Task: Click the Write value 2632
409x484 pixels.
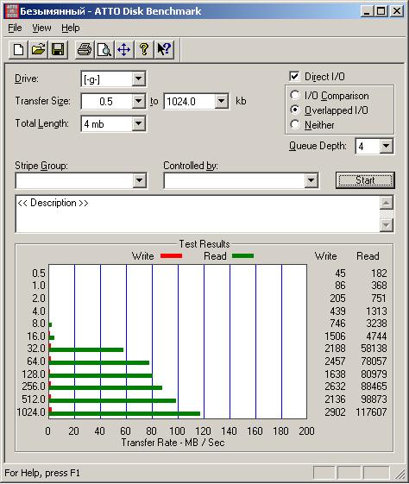Action: click(x=336, y=387)
